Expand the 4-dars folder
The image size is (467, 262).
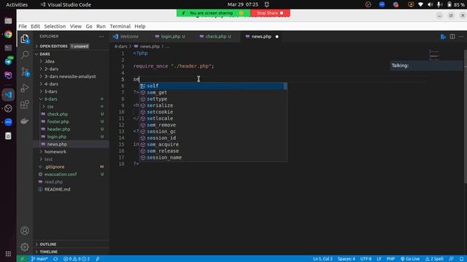click(x=51, y=84)
